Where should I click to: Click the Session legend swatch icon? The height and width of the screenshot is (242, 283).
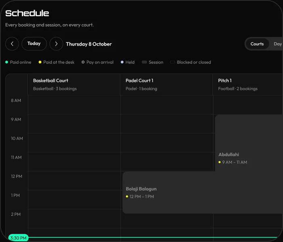[144, 62]
